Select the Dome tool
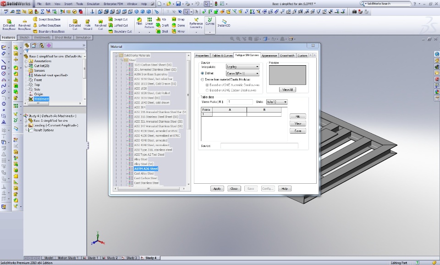 tap(178, 25)
